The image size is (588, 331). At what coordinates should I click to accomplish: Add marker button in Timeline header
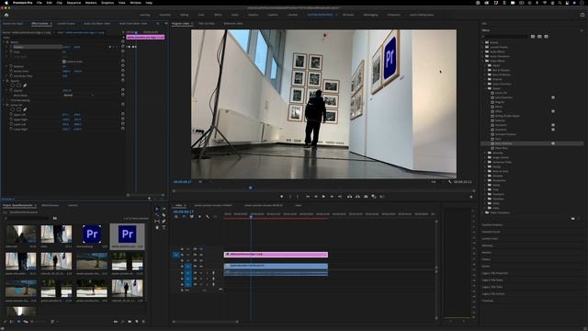(199, 217)
